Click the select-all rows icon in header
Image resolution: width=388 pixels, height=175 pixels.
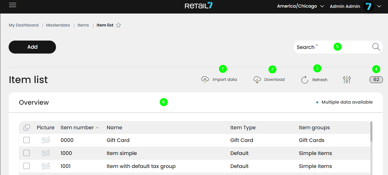[26, 127]
